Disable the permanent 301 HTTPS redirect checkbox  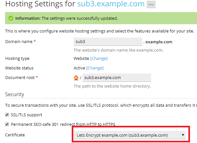pos(7,125)
